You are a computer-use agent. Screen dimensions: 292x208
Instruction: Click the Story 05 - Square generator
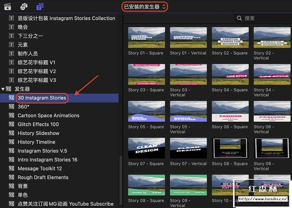146,111
